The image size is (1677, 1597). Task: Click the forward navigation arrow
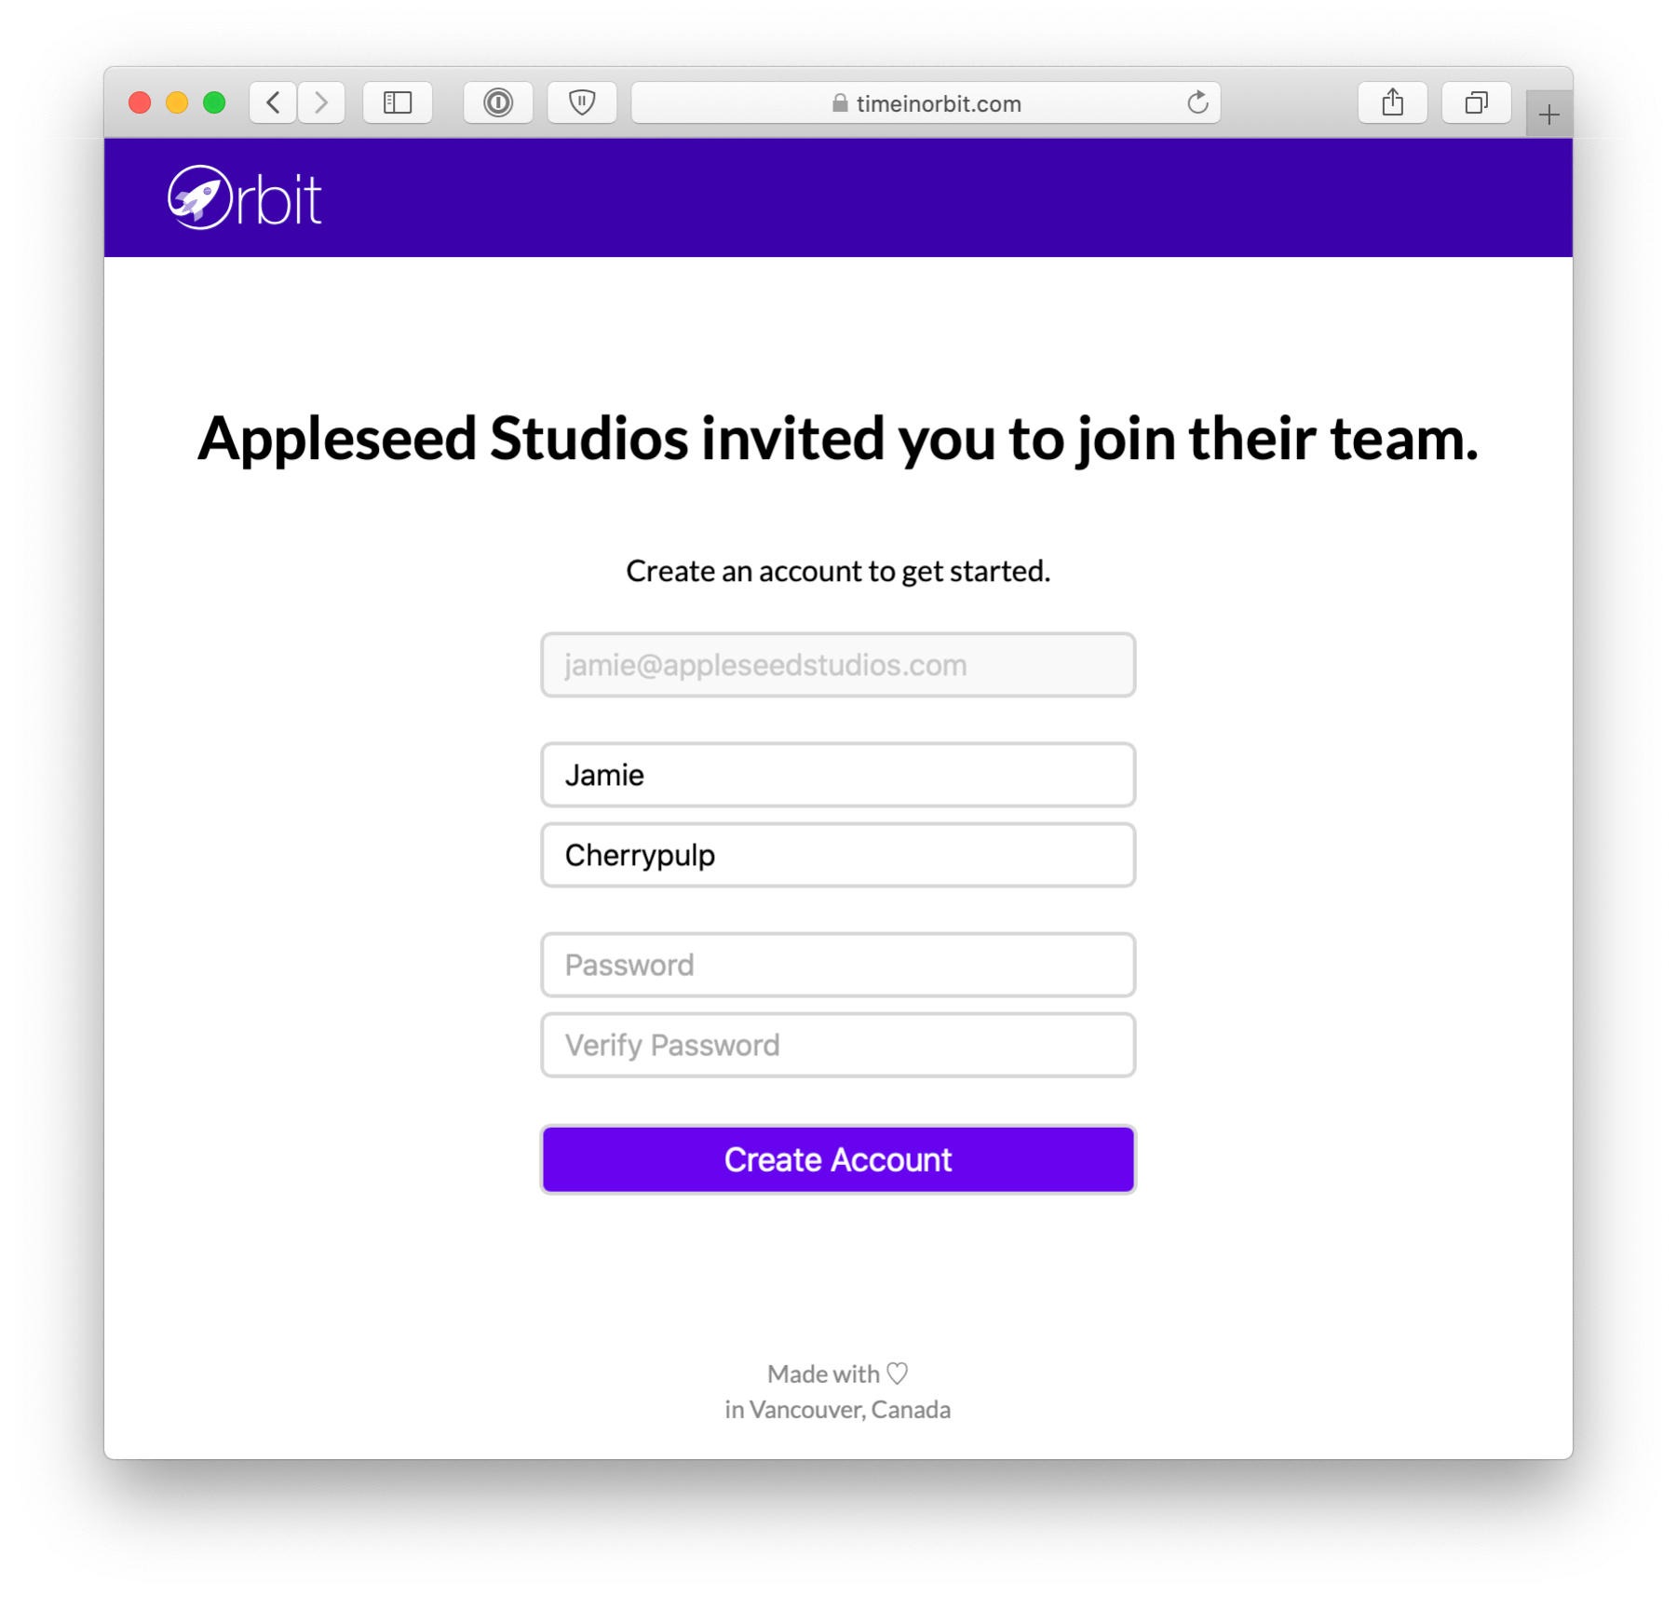coord(321,103)
